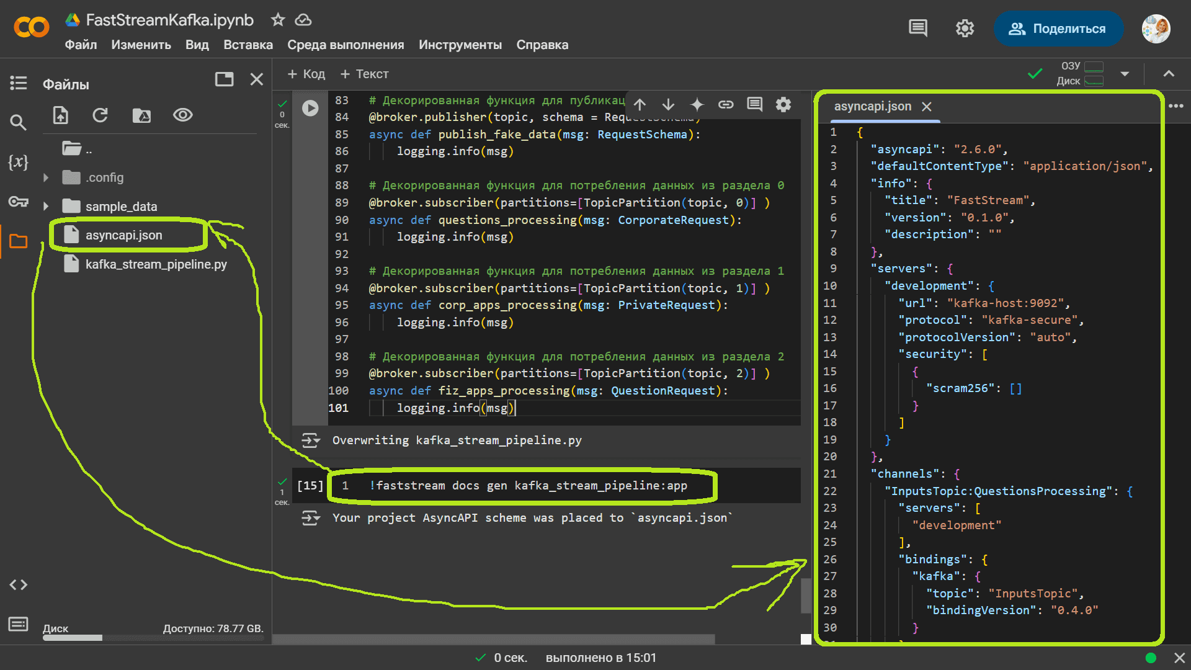Viewport: 1191px width, 670px height.
Task: Open the terminal panel icon
Action: pyautogui.click(x=18, y=623)
